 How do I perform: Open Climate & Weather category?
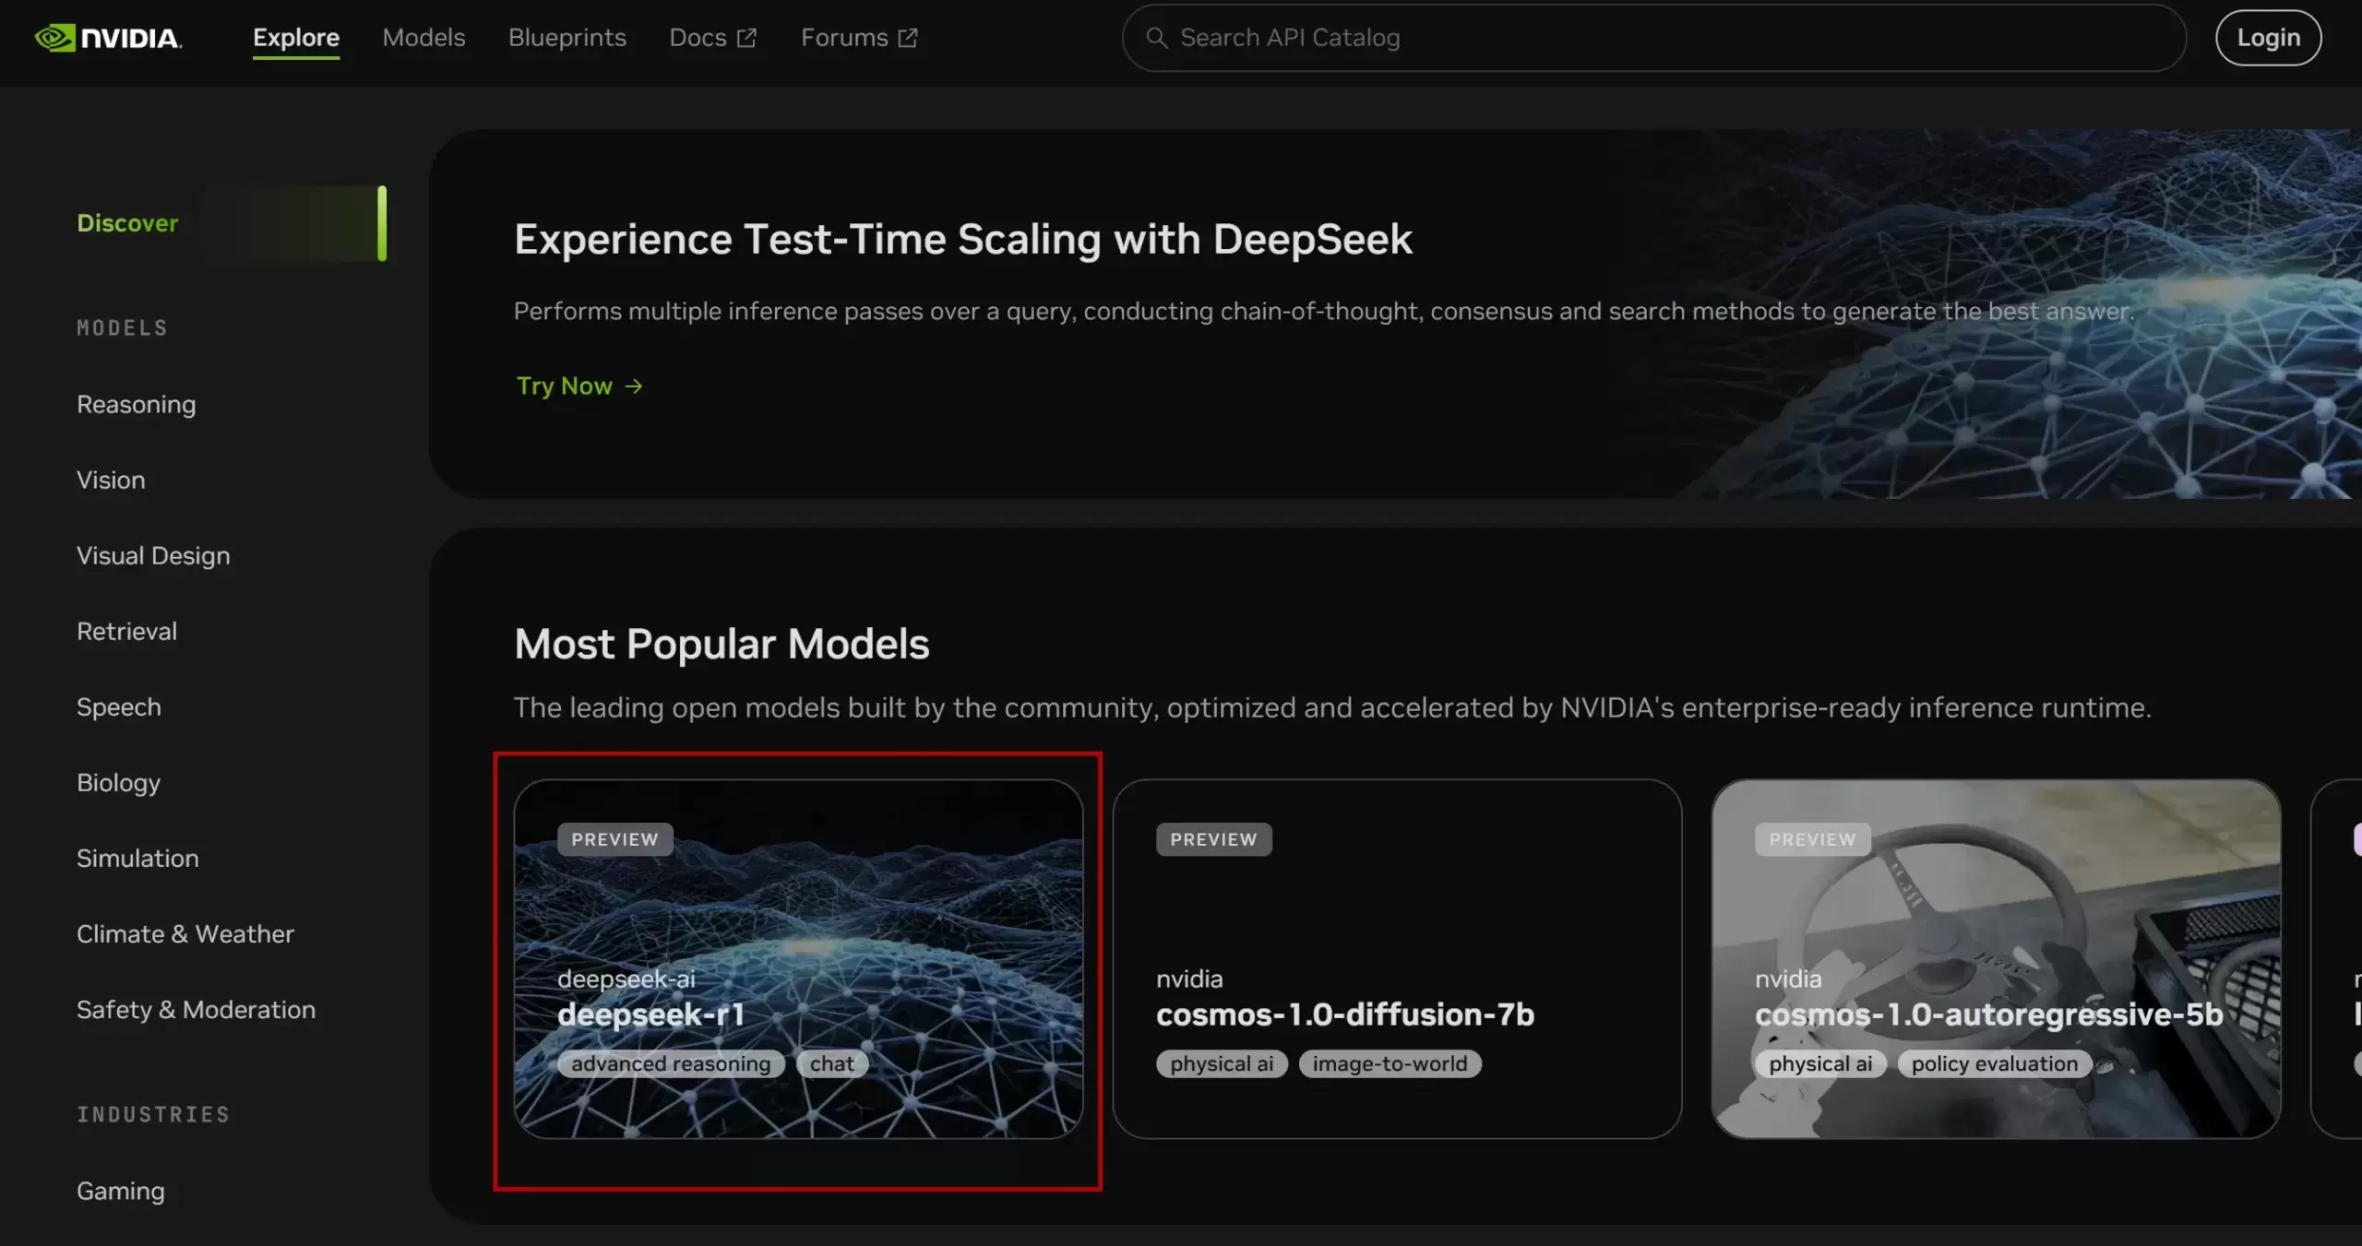click(185, 933)
